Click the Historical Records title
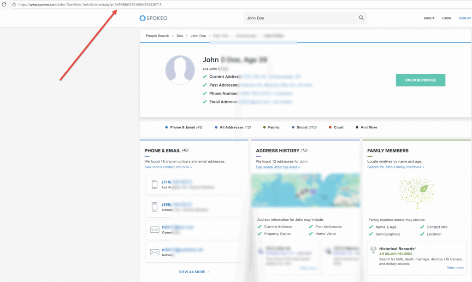The width and height of the screenshot is (472, 282). [x=397, y=249]
